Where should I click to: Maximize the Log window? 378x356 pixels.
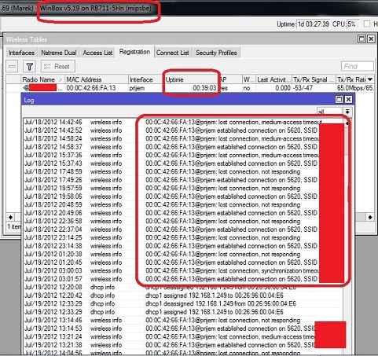pyautogui.click(x=339, y=99)
